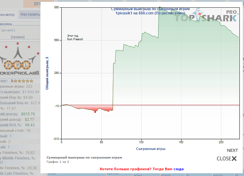Click the 'Этот год' filter label

(x=73, y=36)
